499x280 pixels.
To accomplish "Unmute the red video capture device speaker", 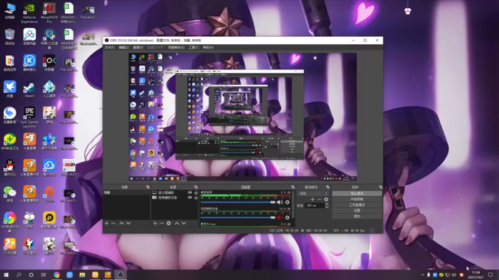I will pos(279,217).
